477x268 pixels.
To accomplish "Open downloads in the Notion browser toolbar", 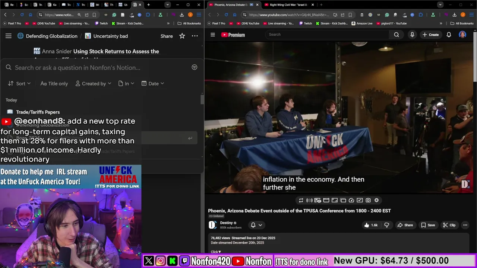I will pyautogui.click(x=181, y=15).
